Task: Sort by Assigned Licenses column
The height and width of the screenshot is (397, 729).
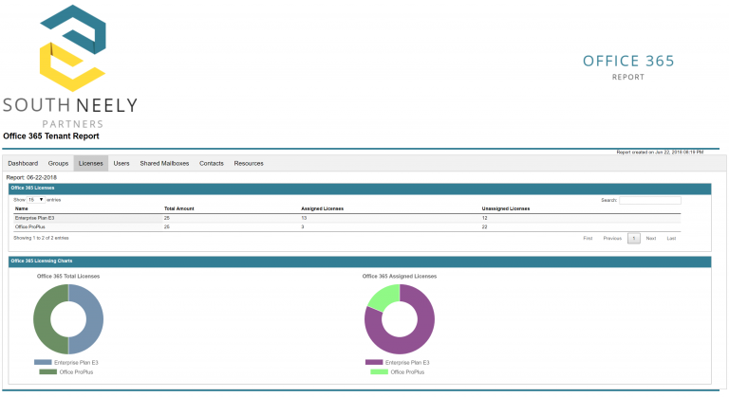Action: click(x=322, y=209)
